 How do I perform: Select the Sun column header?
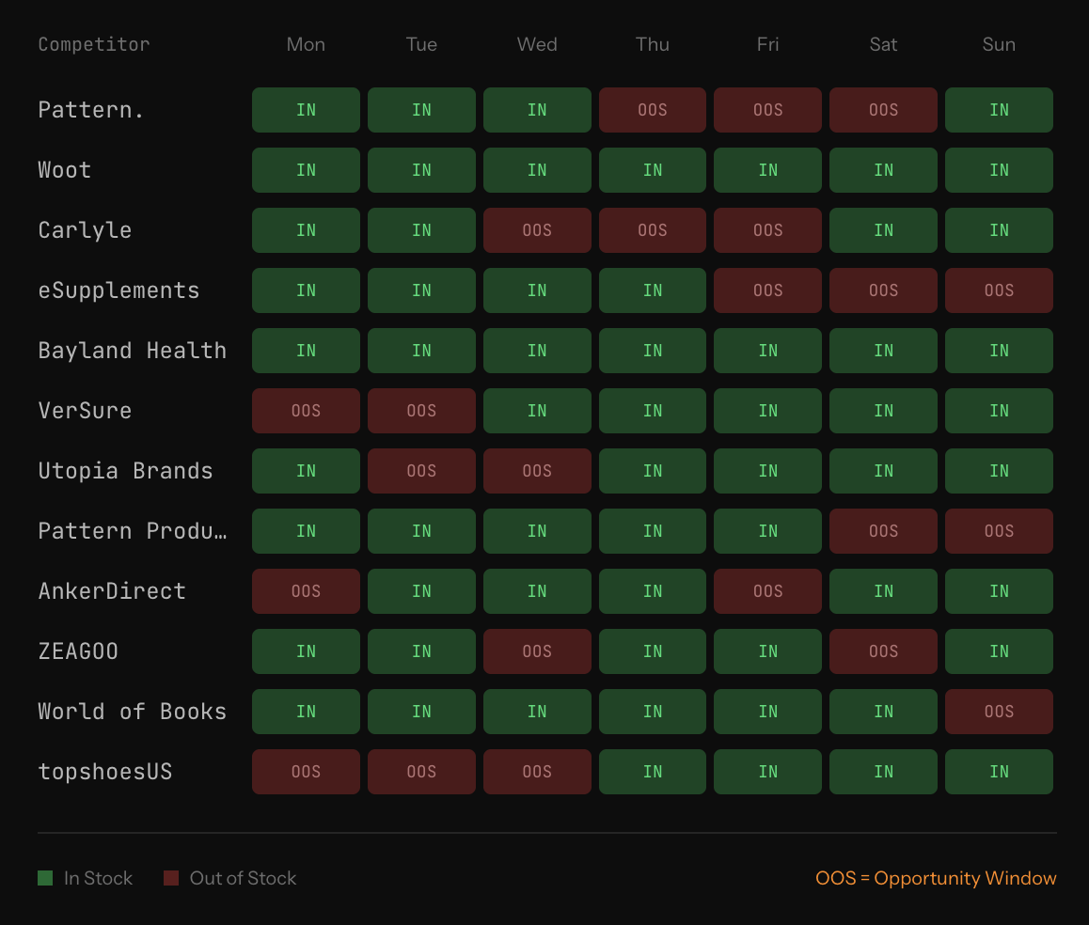[999, 44]
